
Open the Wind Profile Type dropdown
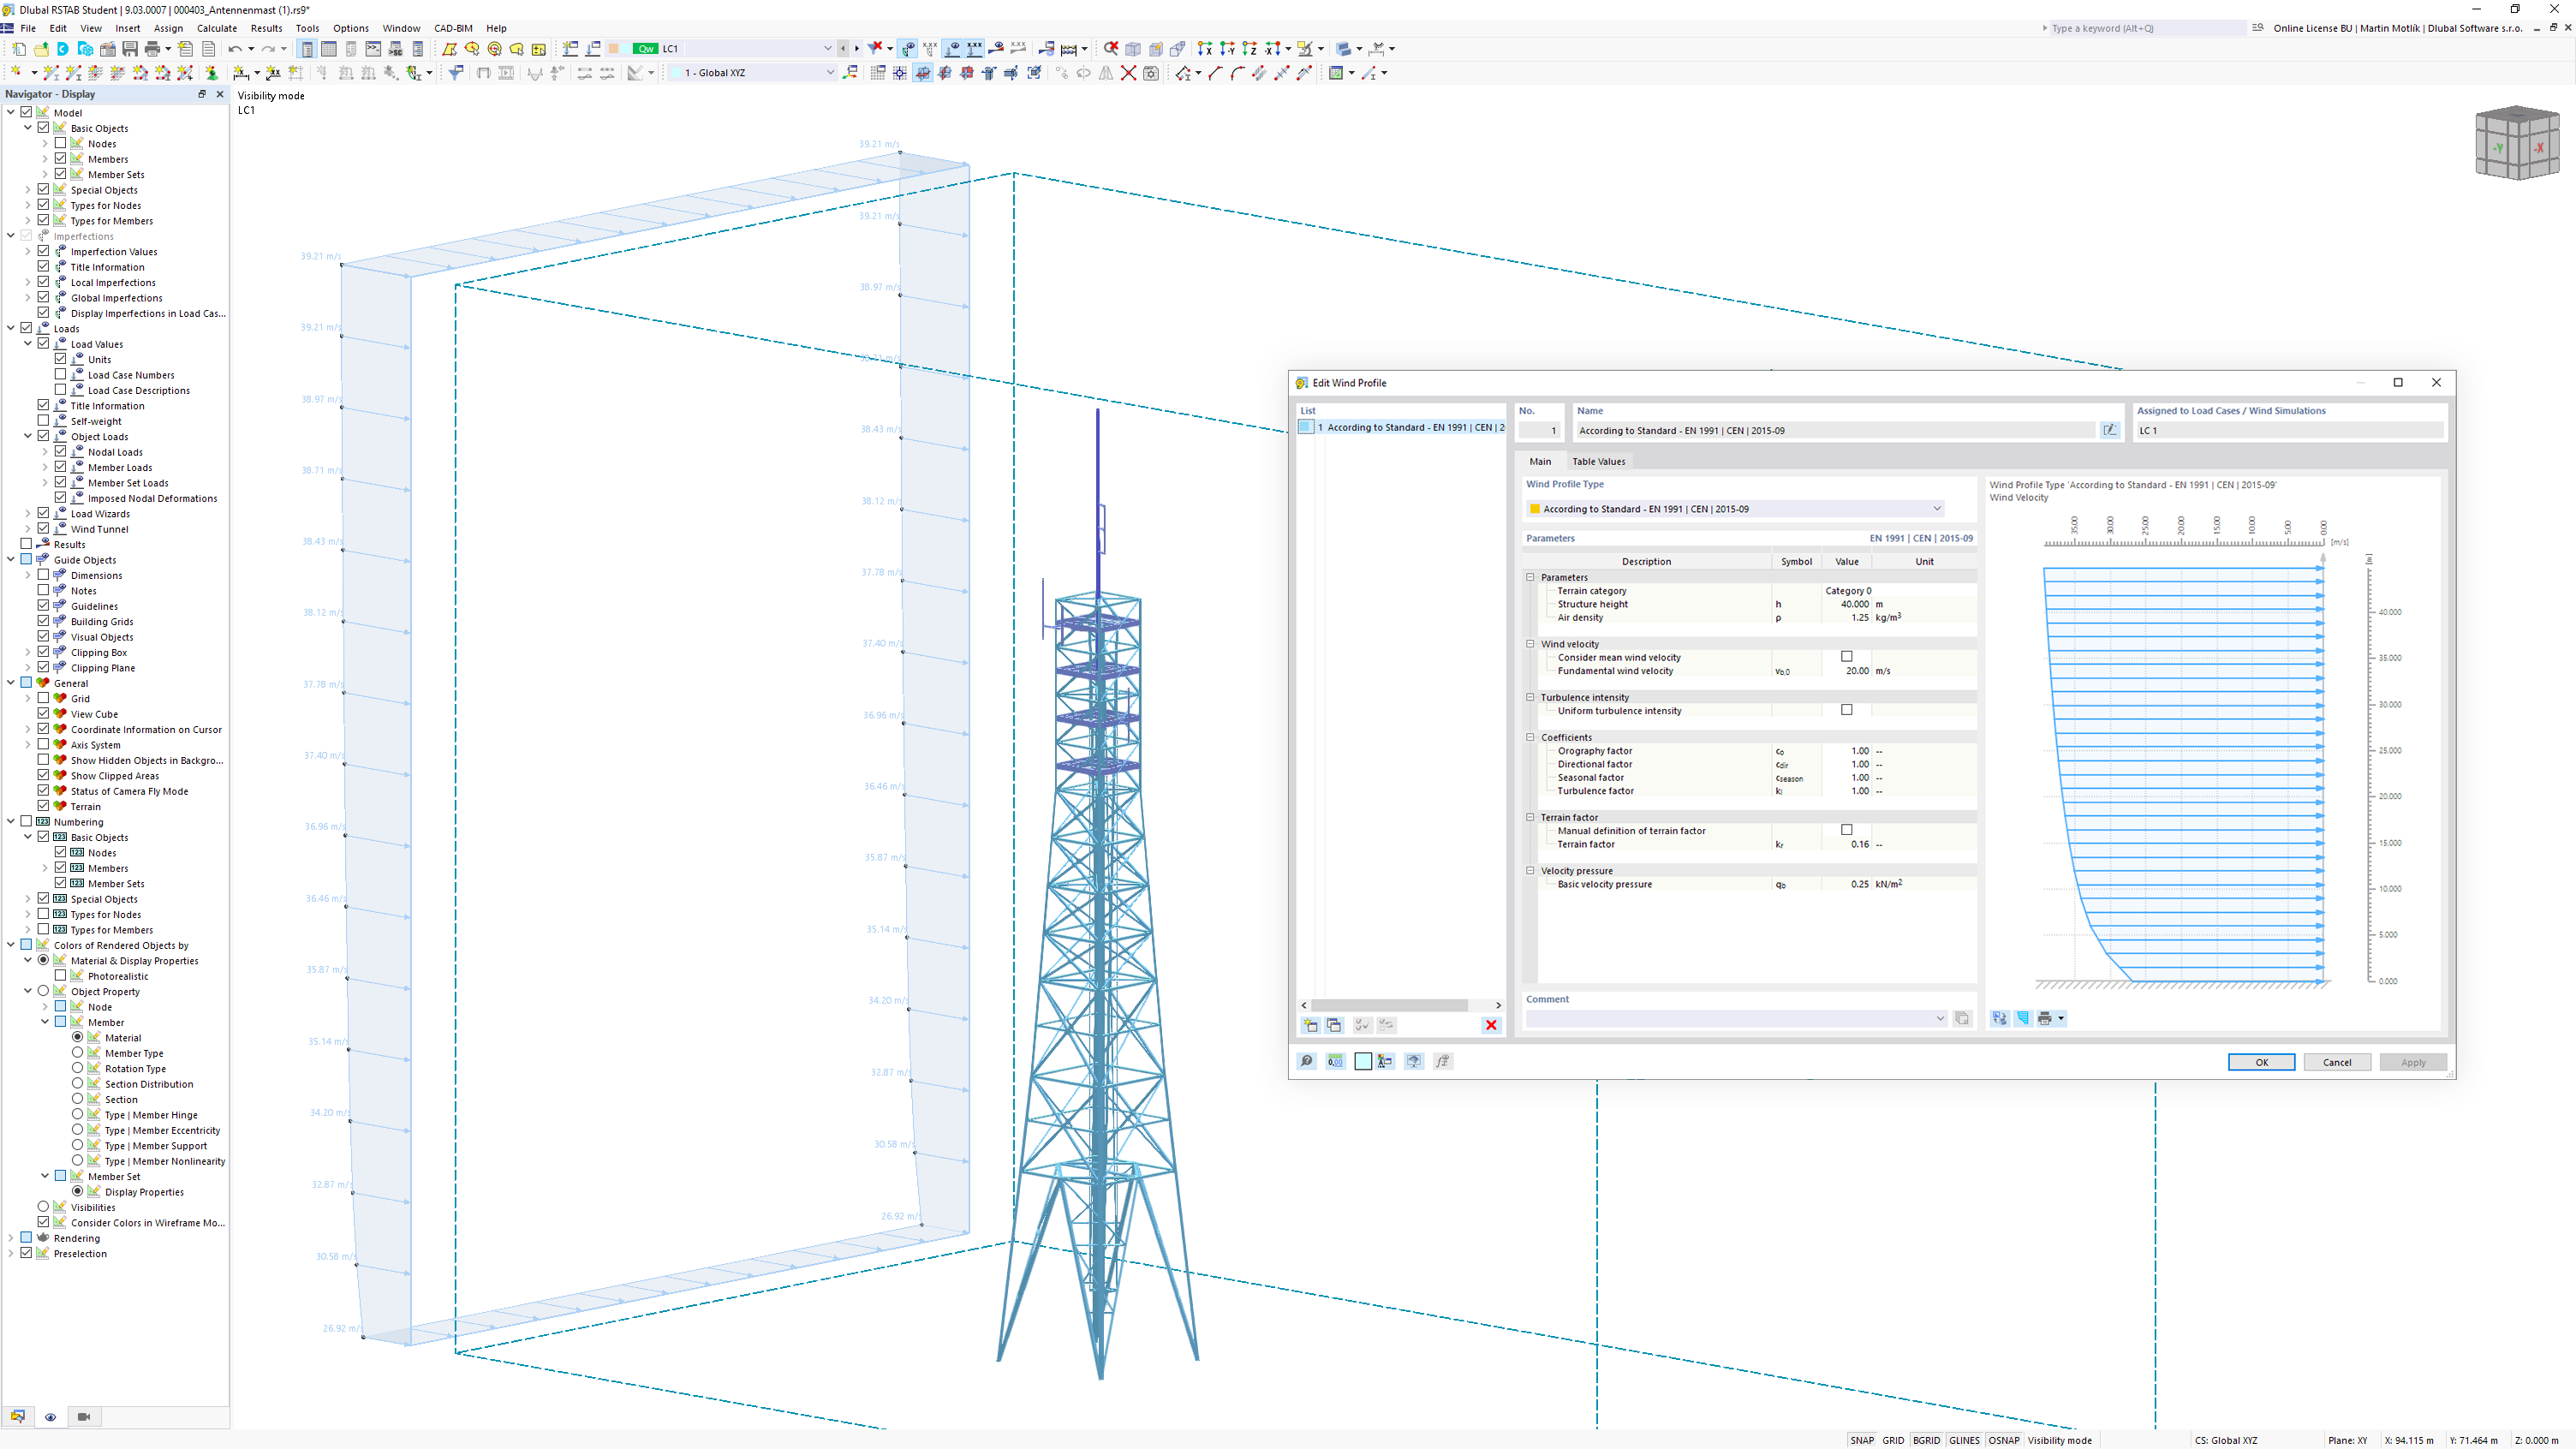(1937, 508)
